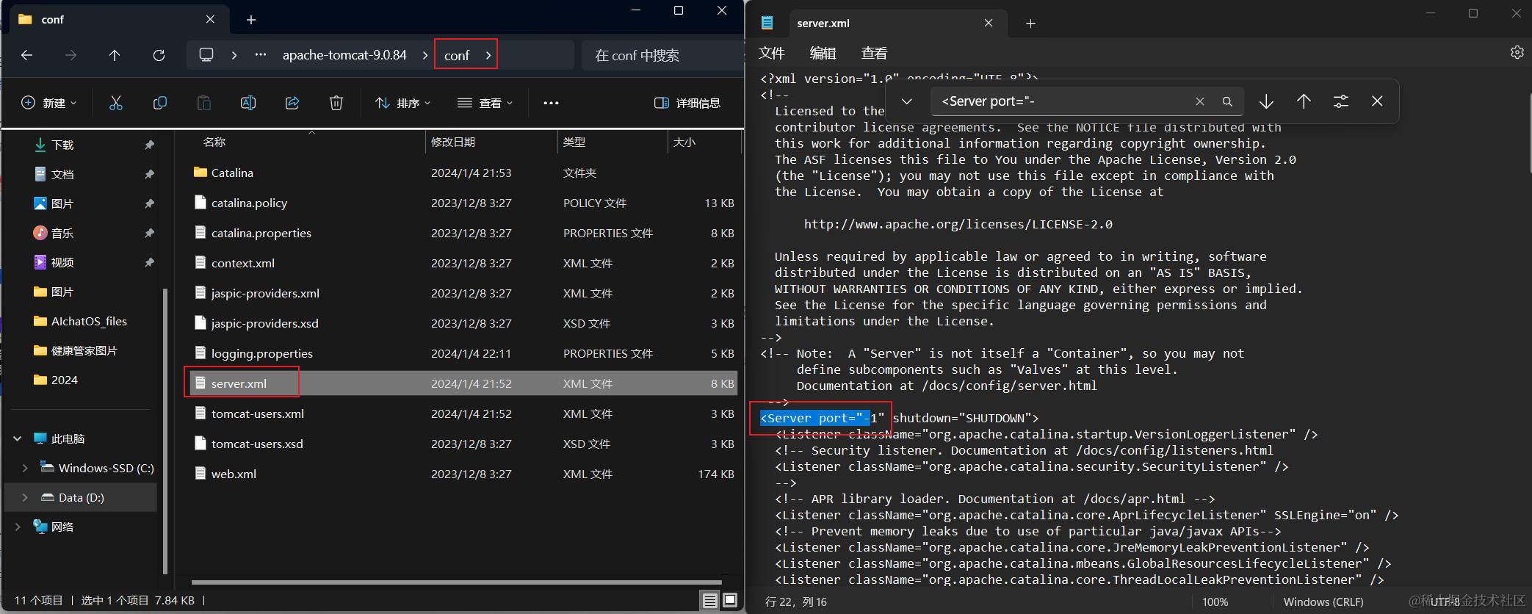Sort files by the Size column
Viewport: 1532px width, 614px height.
point(684,142)
